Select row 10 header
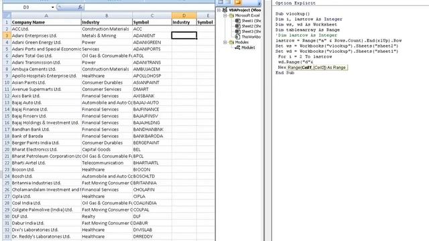The width and height of the screenshot is (429, 241). tap(7, 82)
